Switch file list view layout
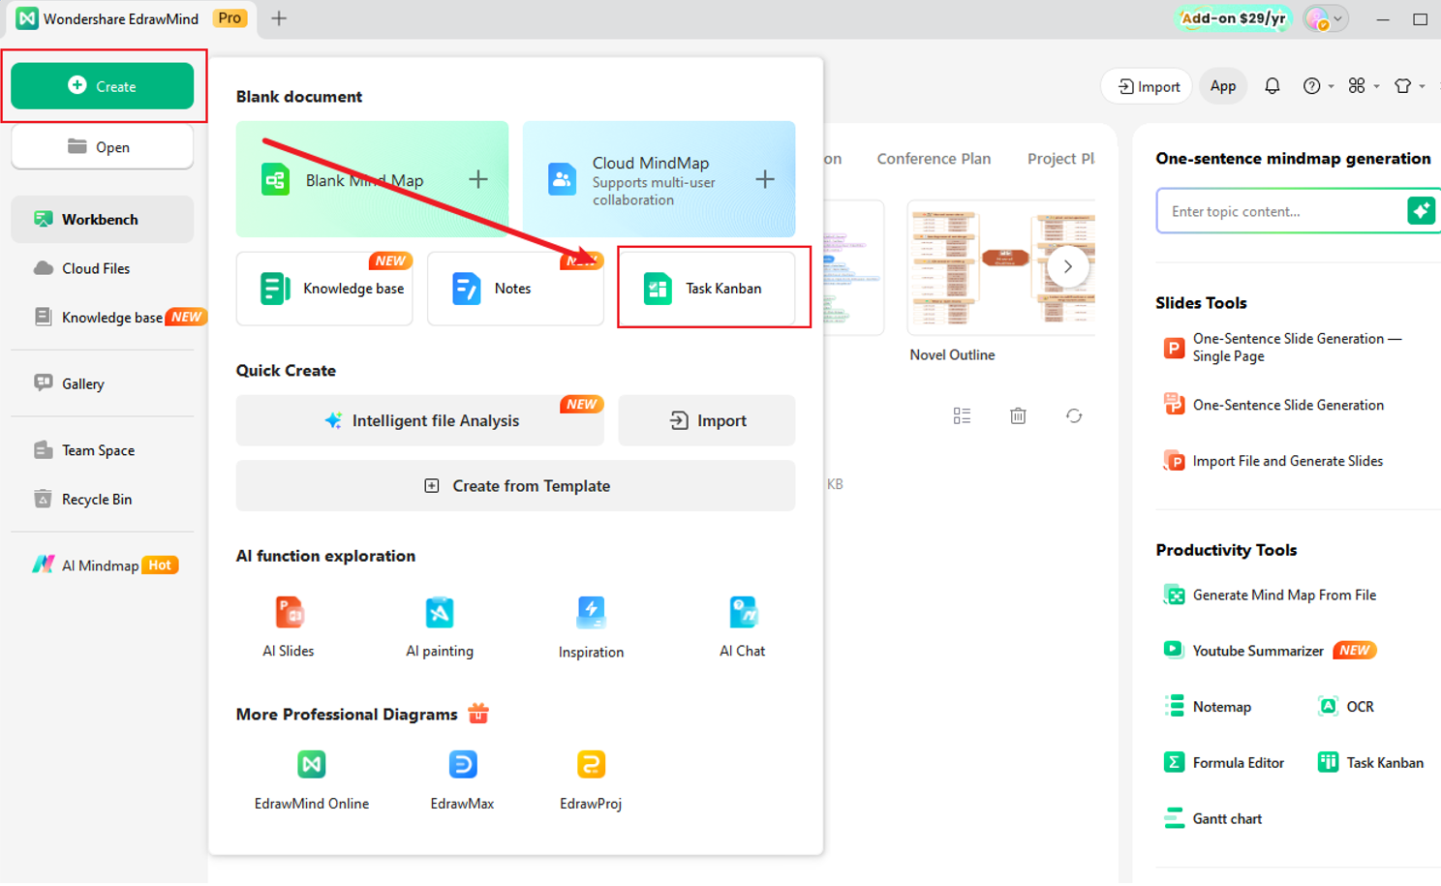 click(962, 416)
